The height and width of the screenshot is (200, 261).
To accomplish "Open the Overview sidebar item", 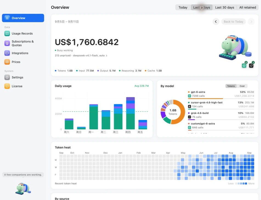I will (23, 18).
